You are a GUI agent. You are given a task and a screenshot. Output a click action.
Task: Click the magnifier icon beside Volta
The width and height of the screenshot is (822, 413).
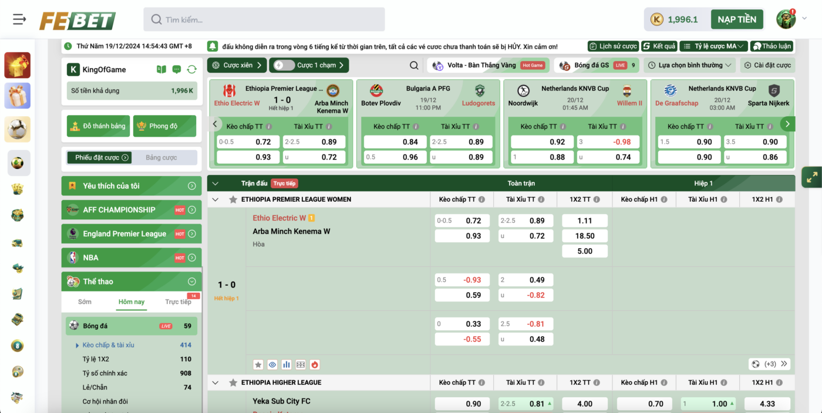[415, 66]
